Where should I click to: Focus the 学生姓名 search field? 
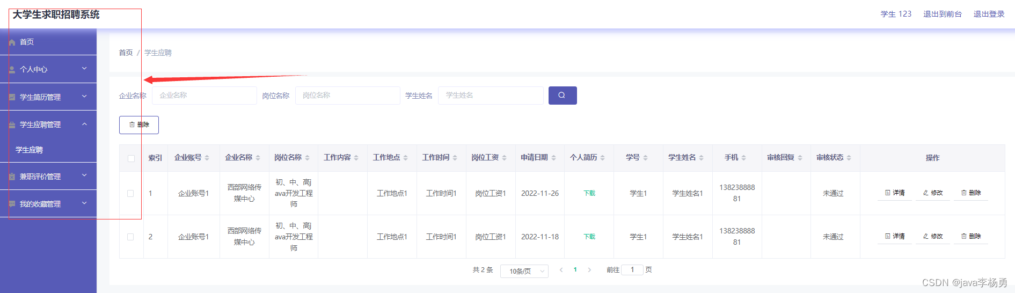(491, 96)
